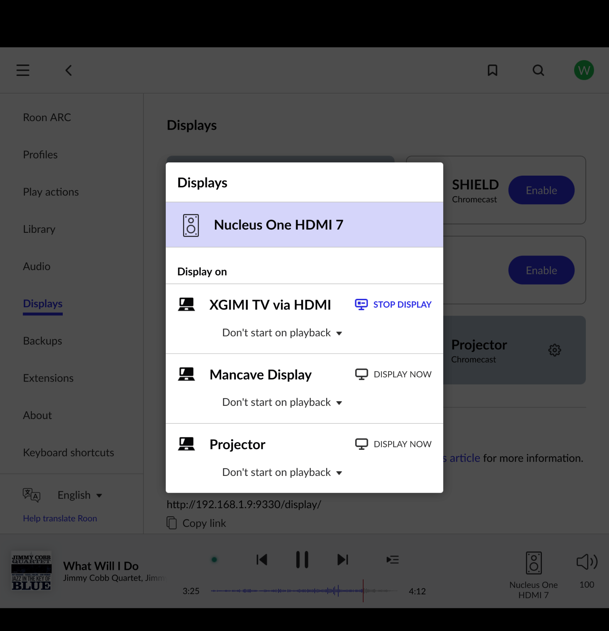609x631 pixels.
Task: Open Audio settings
Action: (x=37, y=267)
